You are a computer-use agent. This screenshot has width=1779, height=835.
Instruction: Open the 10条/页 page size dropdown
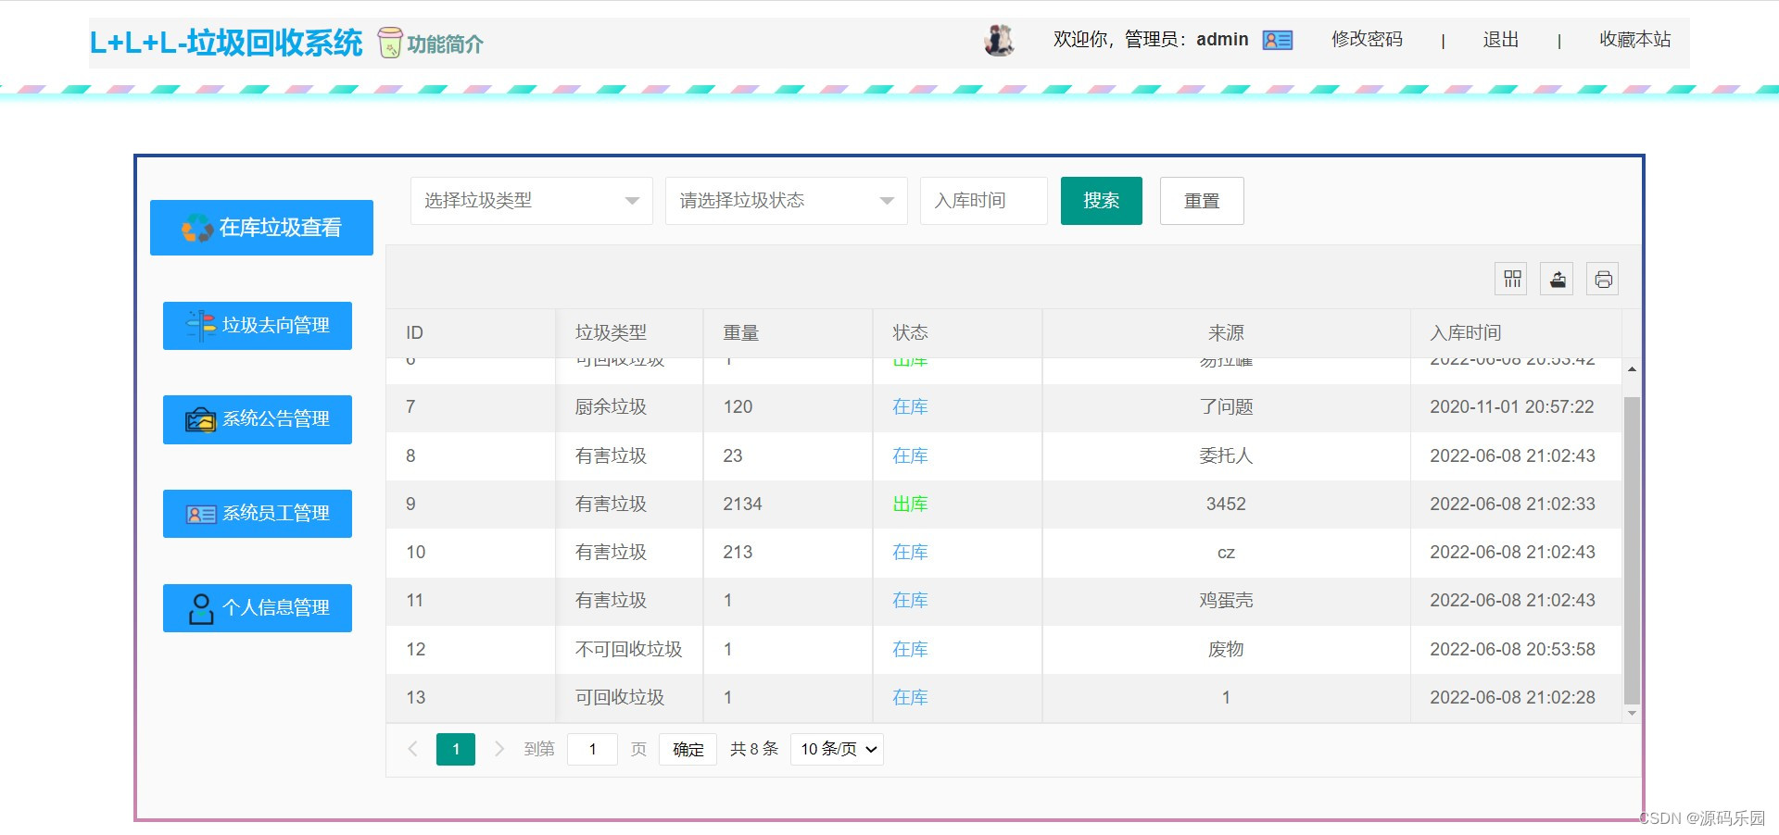tap(835, 749)
